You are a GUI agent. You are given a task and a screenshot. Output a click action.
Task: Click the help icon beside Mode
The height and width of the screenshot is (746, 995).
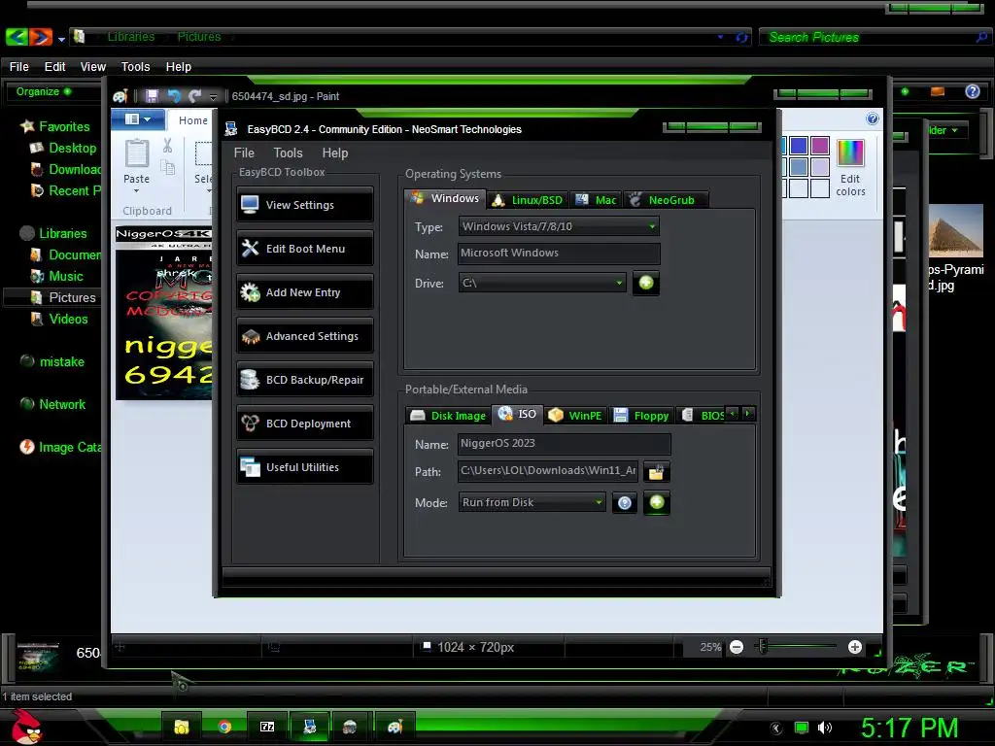click(x=625, y=503)
